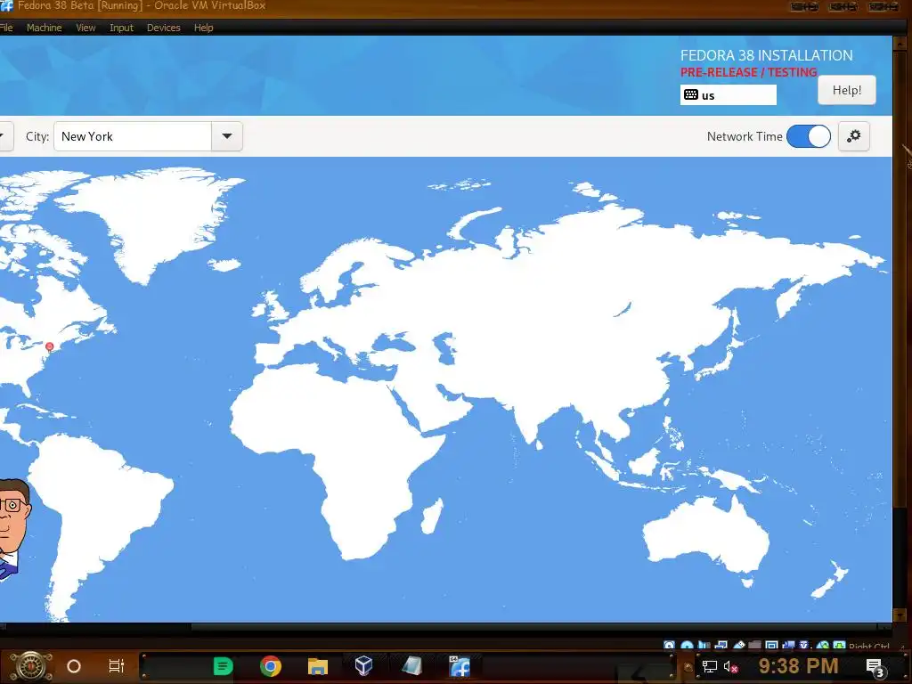Screen dimensions: 912x684
Task: Open the notepad app on taskbar
Action: tap(411, 666)
